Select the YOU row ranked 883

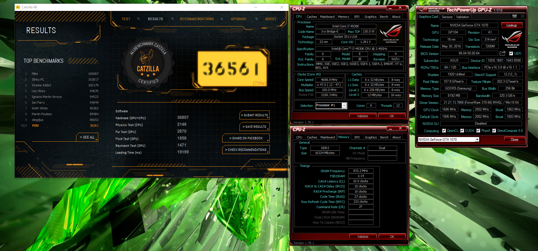(x=60, y=126)
